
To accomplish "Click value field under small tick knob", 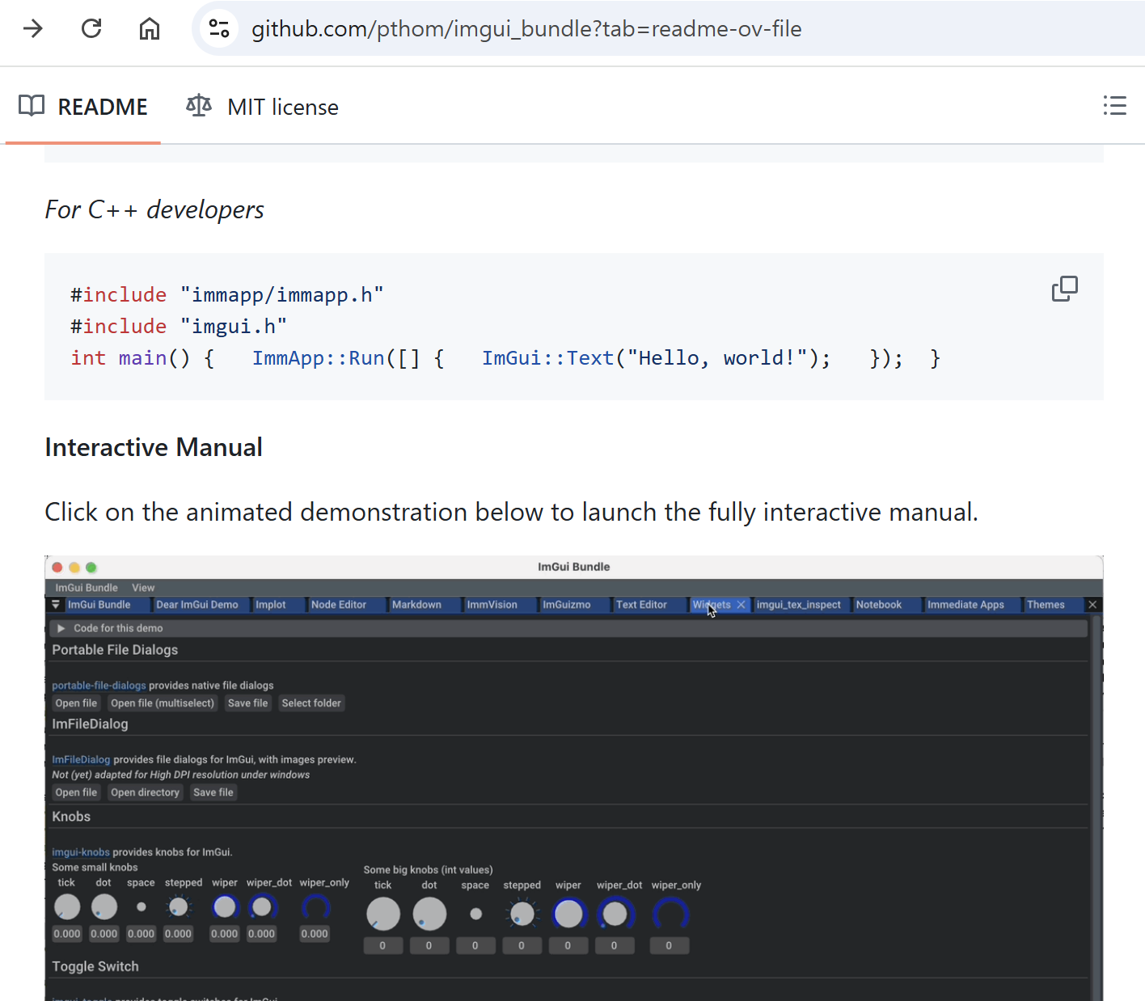I will tap(67, 934).
